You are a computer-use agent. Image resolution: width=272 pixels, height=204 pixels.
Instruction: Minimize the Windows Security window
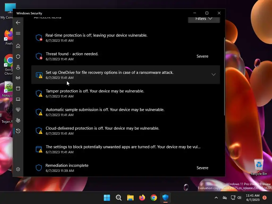point(195,13)
